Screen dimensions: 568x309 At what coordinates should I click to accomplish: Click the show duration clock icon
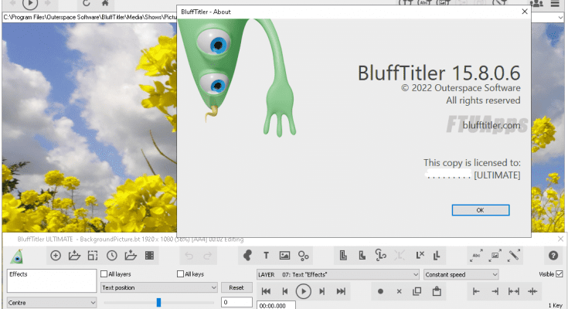coord(111,256)
